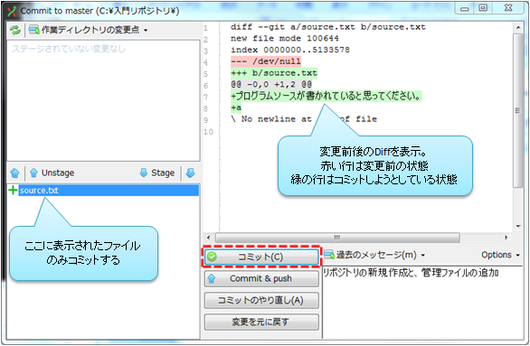Click the 'index 0000000..5133578' line
The width and height of the screenshot is (530, 346).
290,50
